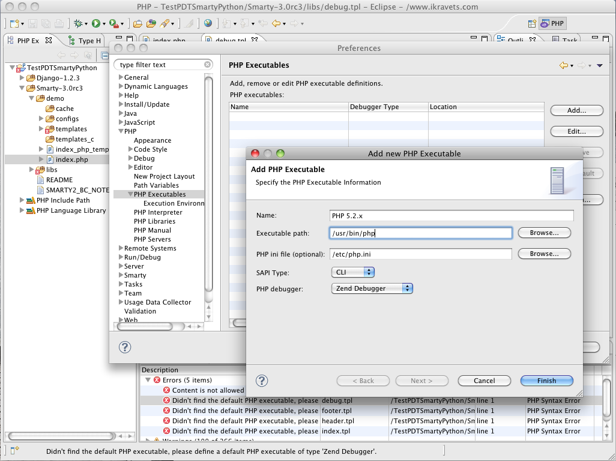Click the globe web browser toolbar icon
616x461 pixels.
tap(208, 23)
